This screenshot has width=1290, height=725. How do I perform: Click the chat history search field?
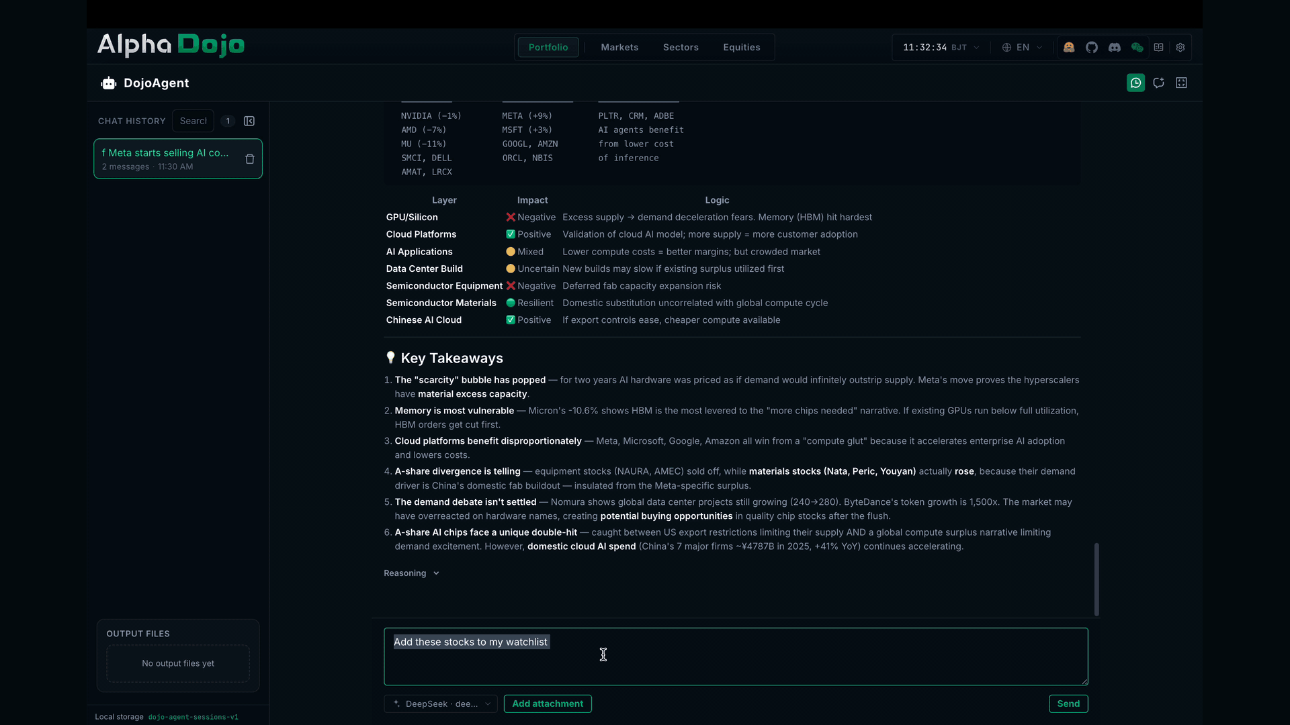[193, 121]
